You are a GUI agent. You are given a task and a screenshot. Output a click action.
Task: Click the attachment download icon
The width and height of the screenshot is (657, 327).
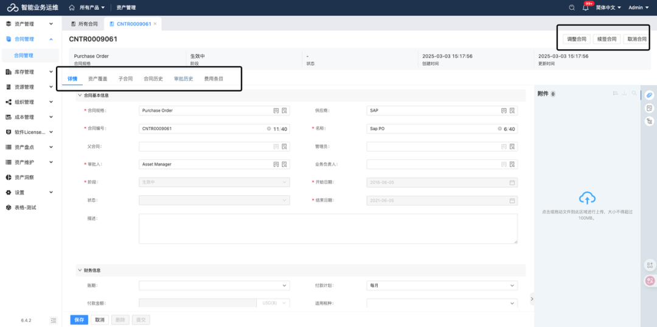tap(624, 94)
